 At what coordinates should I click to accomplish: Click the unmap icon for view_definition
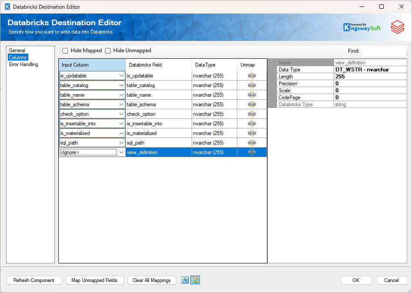point(252,152)
